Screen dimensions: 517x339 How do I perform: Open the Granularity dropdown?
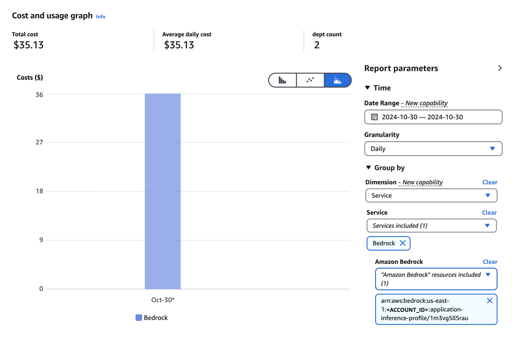pos(433,149)
